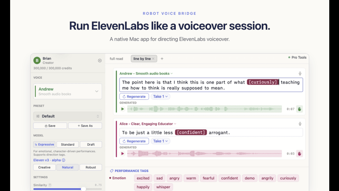This screenshot has width=339, height=191.
Task: Click the green hand icon on Andrew's take
Action: tap(299, 109)
